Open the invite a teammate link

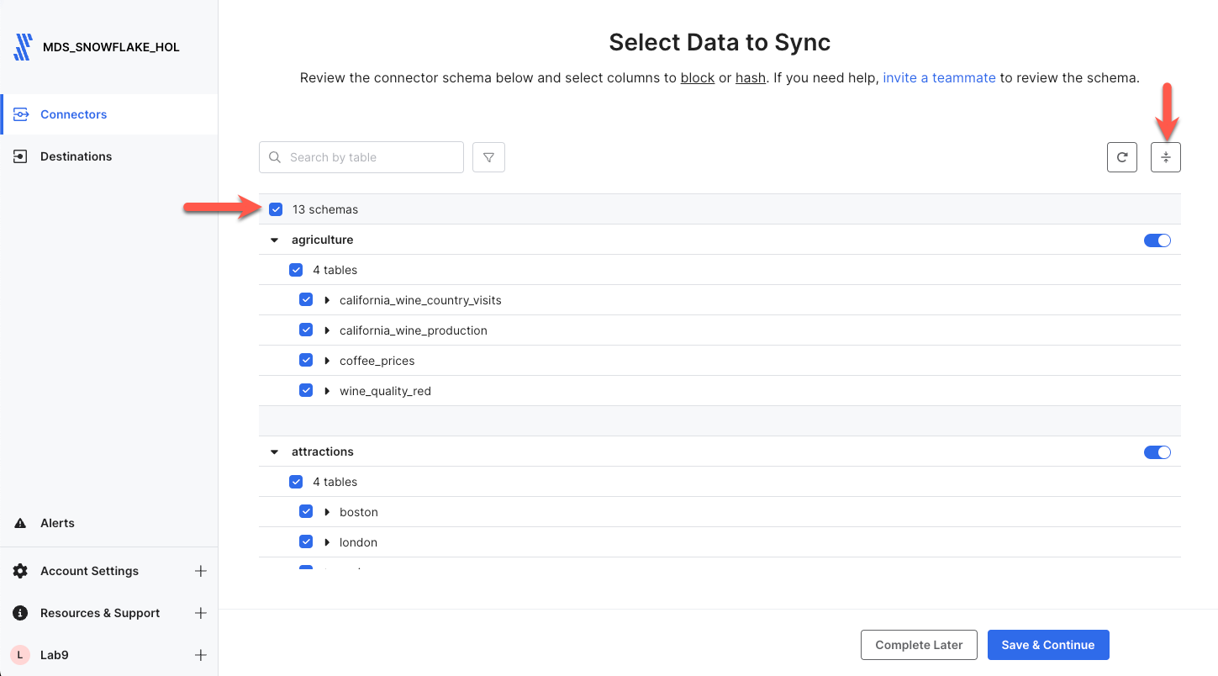[x=939, y=77]
